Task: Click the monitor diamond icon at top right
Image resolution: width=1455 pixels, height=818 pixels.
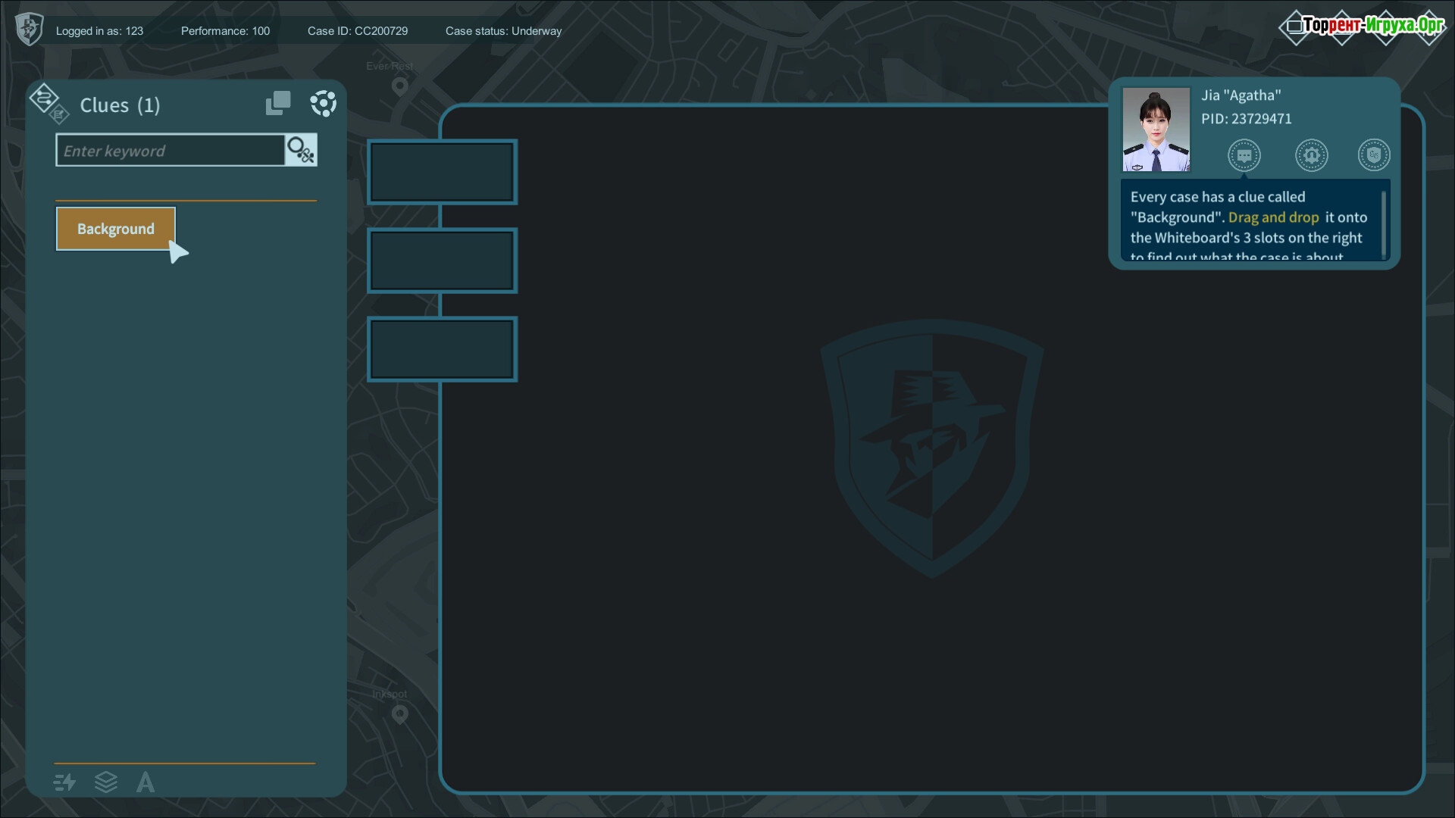Action: (x=1295, y=27)
